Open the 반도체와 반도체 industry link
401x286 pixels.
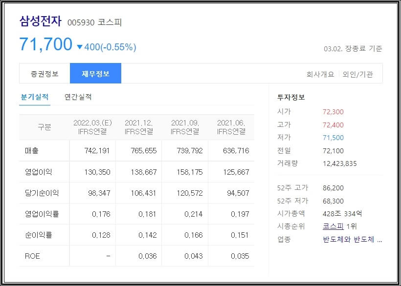pos(353,239)
